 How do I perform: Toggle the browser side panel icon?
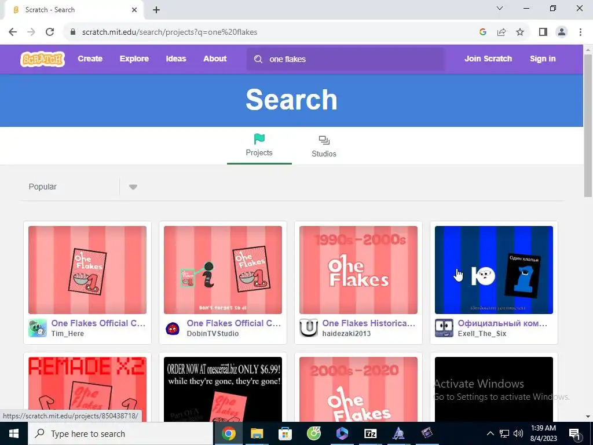pyautogui.click(x=543, y=32)
